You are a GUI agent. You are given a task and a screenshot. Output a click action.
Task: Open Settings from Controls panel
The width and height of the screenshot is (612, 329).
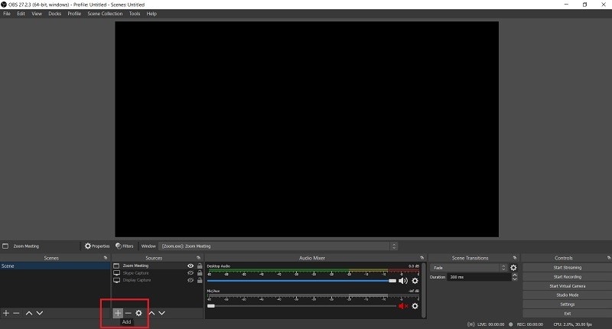coord(567,305)
